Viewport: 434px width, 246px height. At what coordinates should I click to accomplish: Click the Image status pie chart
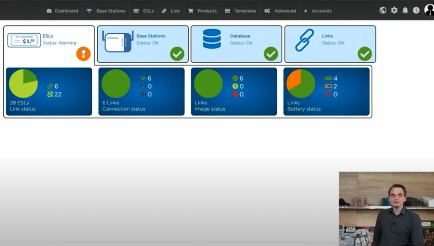[x=208, y=83]
